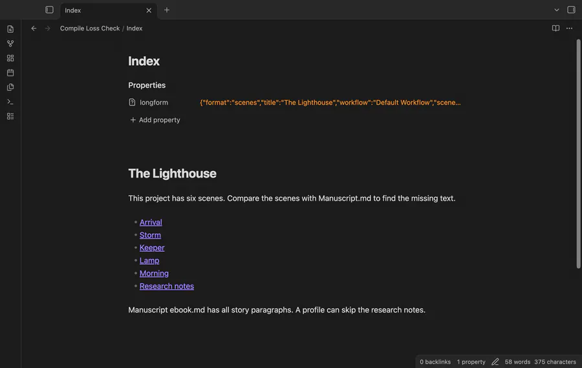
Task: Open a new tab with plus
Action: pyautogui.click(x=167, y=10)
